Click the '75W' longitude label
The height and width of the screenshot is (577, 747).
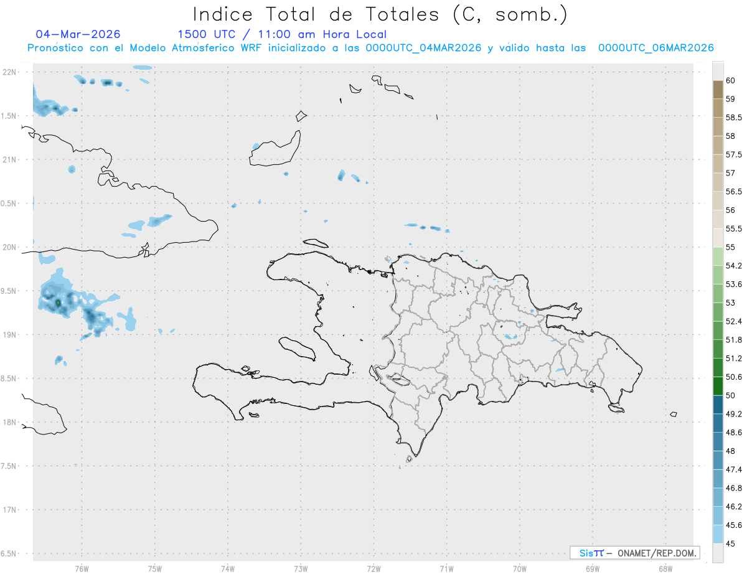(x=155, y=568)
